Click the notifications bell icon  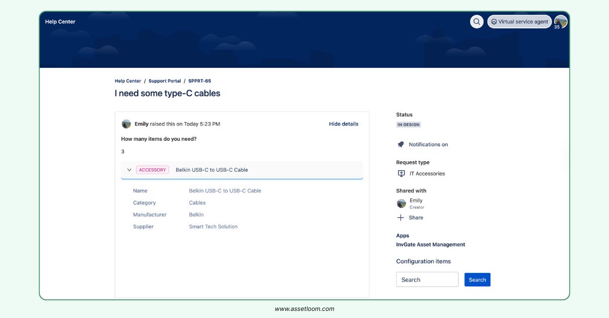401,144
